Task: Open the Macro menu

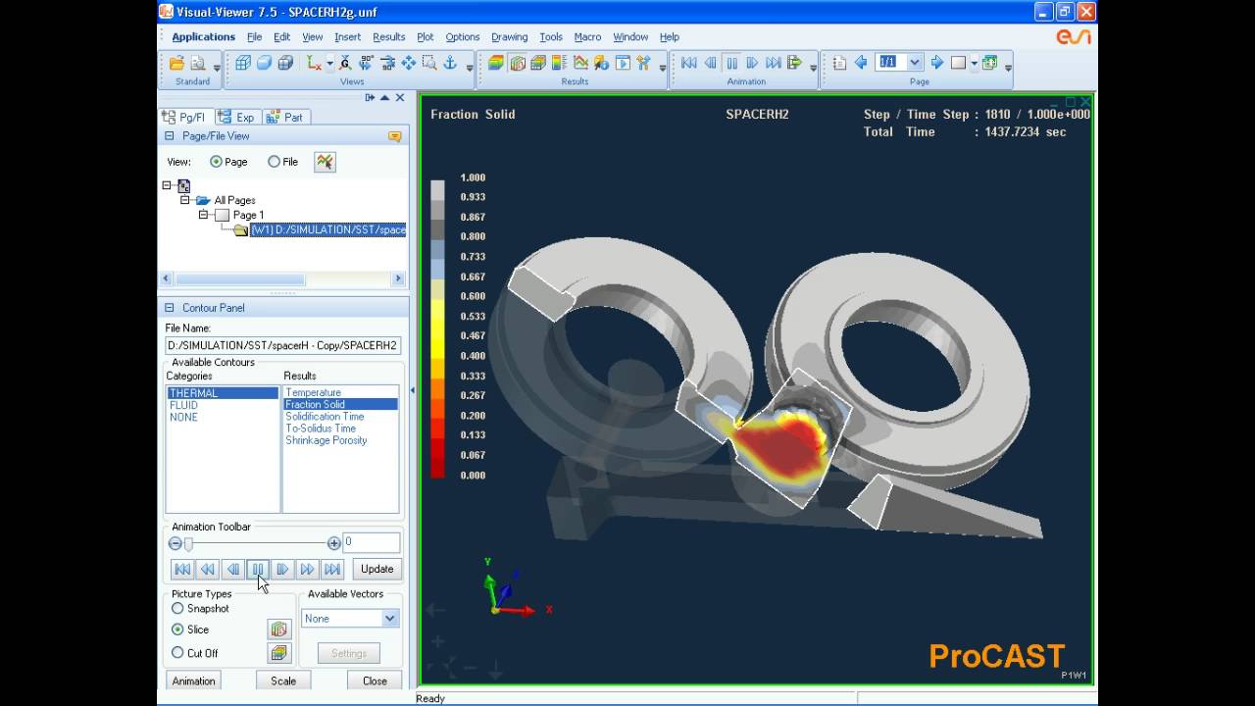Action: pos(587,37)
